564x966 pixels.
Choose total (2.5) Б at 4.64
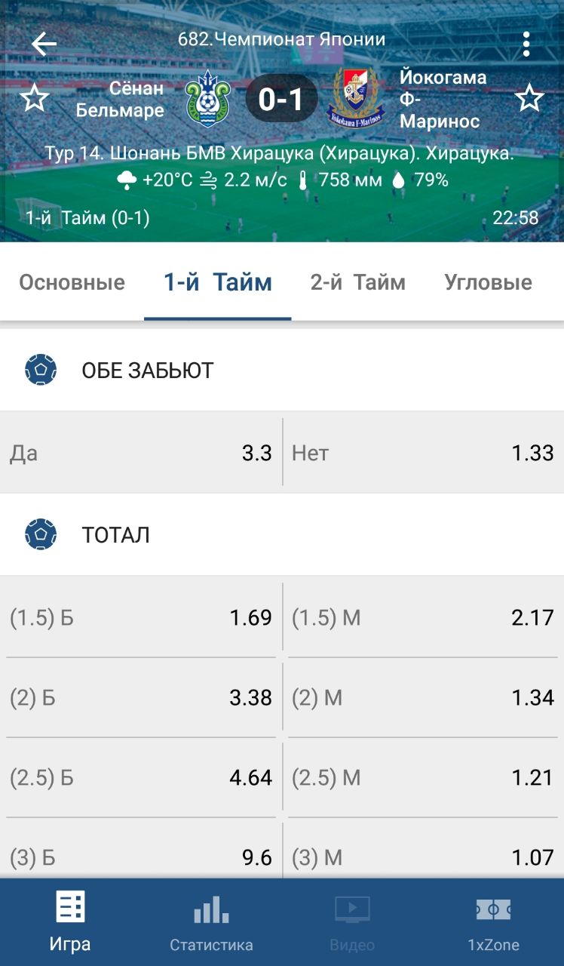141,778
